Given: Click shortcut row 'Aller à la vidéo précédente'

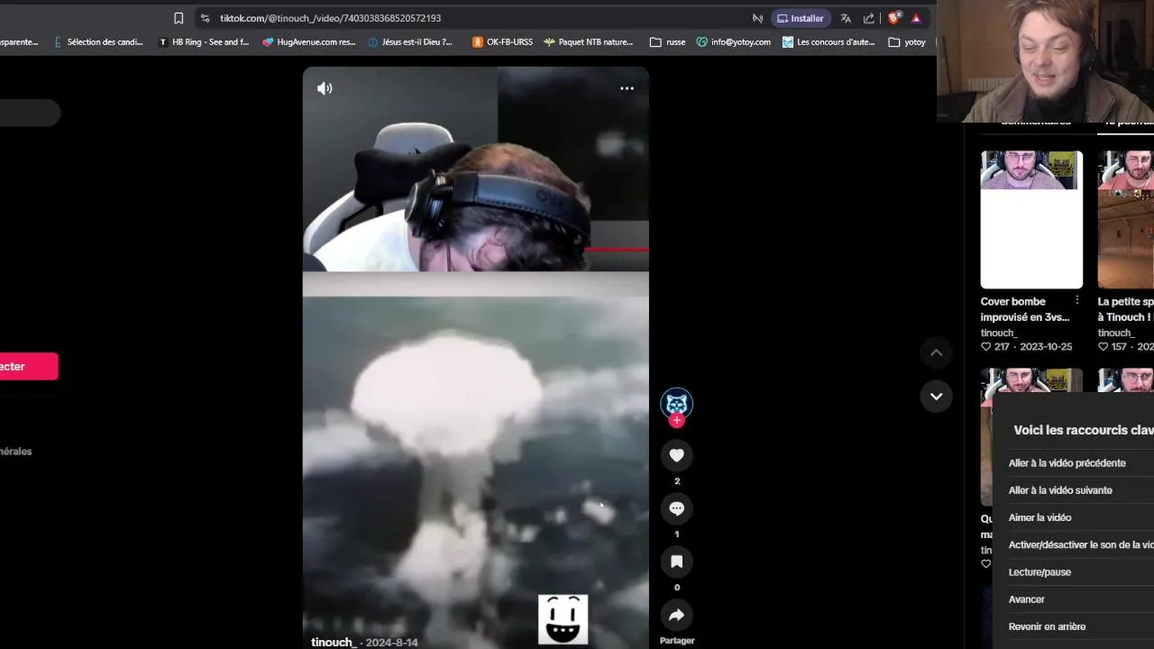Looking at the screenshot, I should pos(1081,463).
